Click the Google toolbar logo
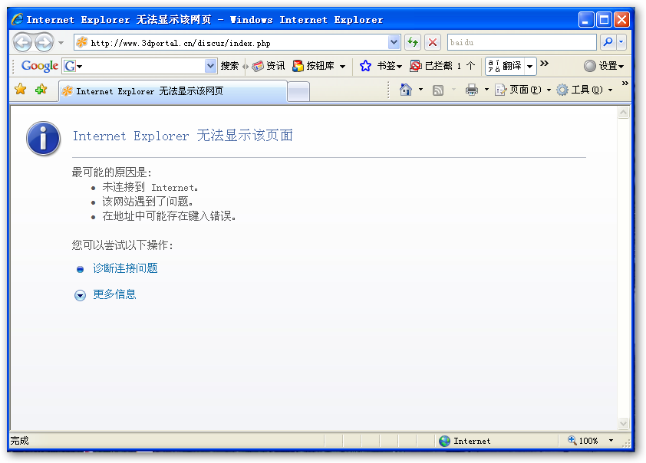 [40, 66]
